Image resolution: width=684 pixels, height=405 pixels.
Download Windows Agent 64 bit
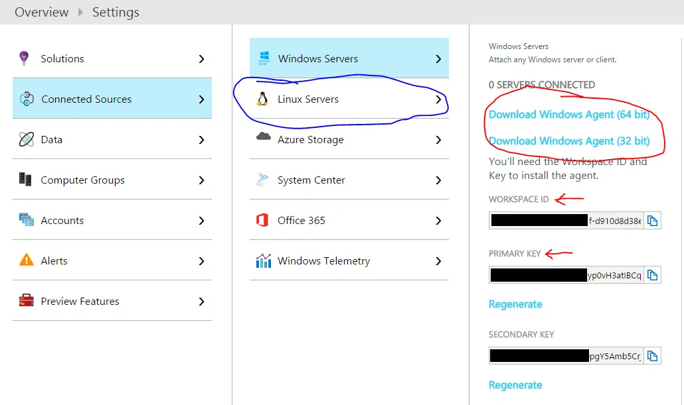569,115
